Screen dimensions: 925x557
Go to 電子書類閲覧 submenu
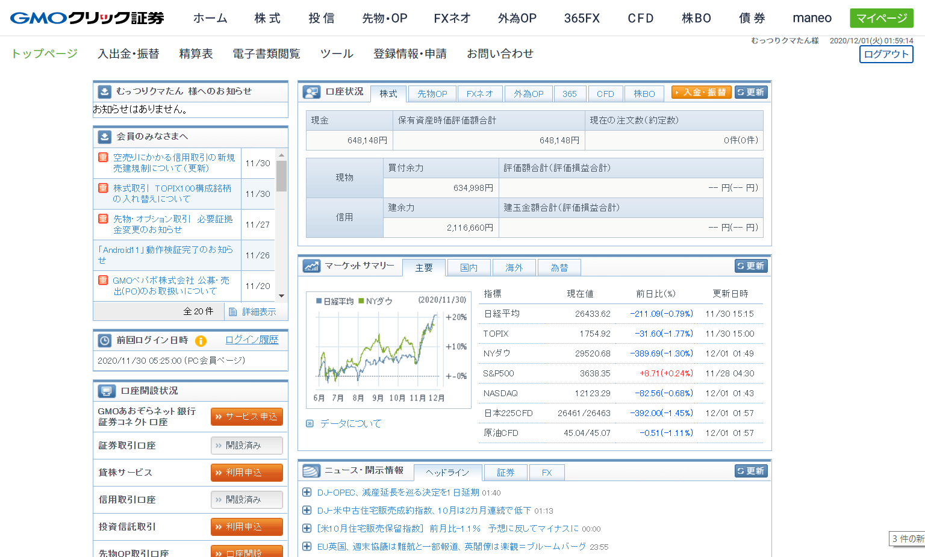(266, 54)
